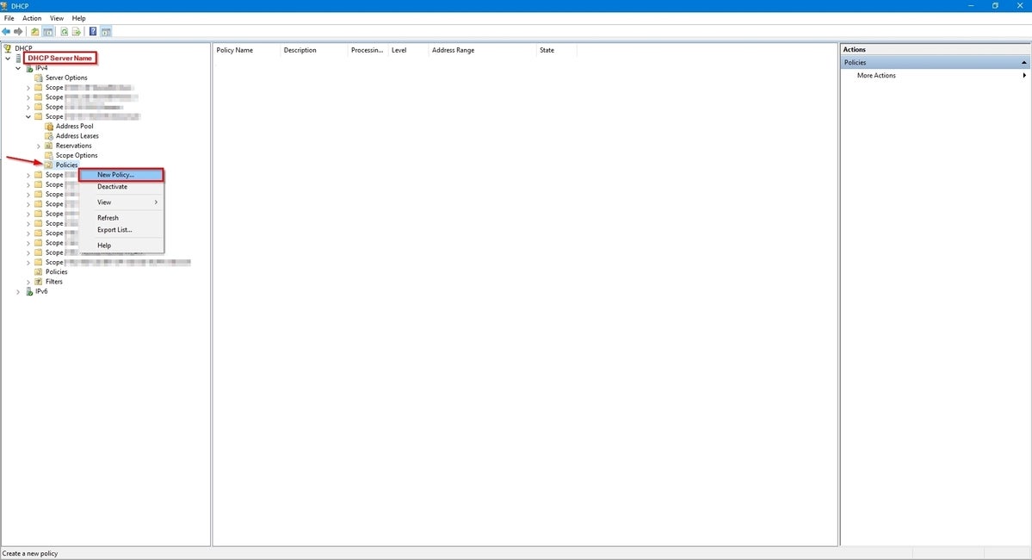The image size is (1032, 560).
Task: Open Help via the question mark toolbar icon
Action: coord(92,31)
